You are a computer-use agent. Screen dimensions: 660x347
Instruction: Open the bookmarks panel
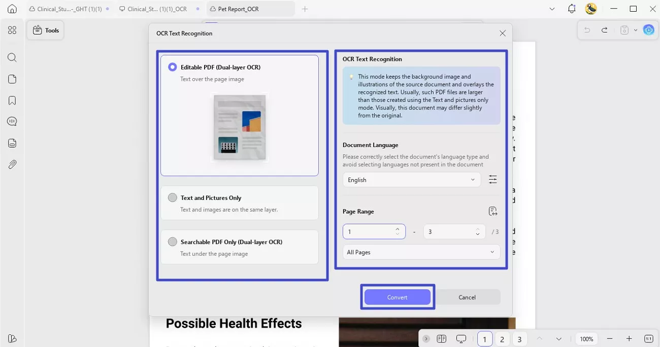(x=12, y=100)
